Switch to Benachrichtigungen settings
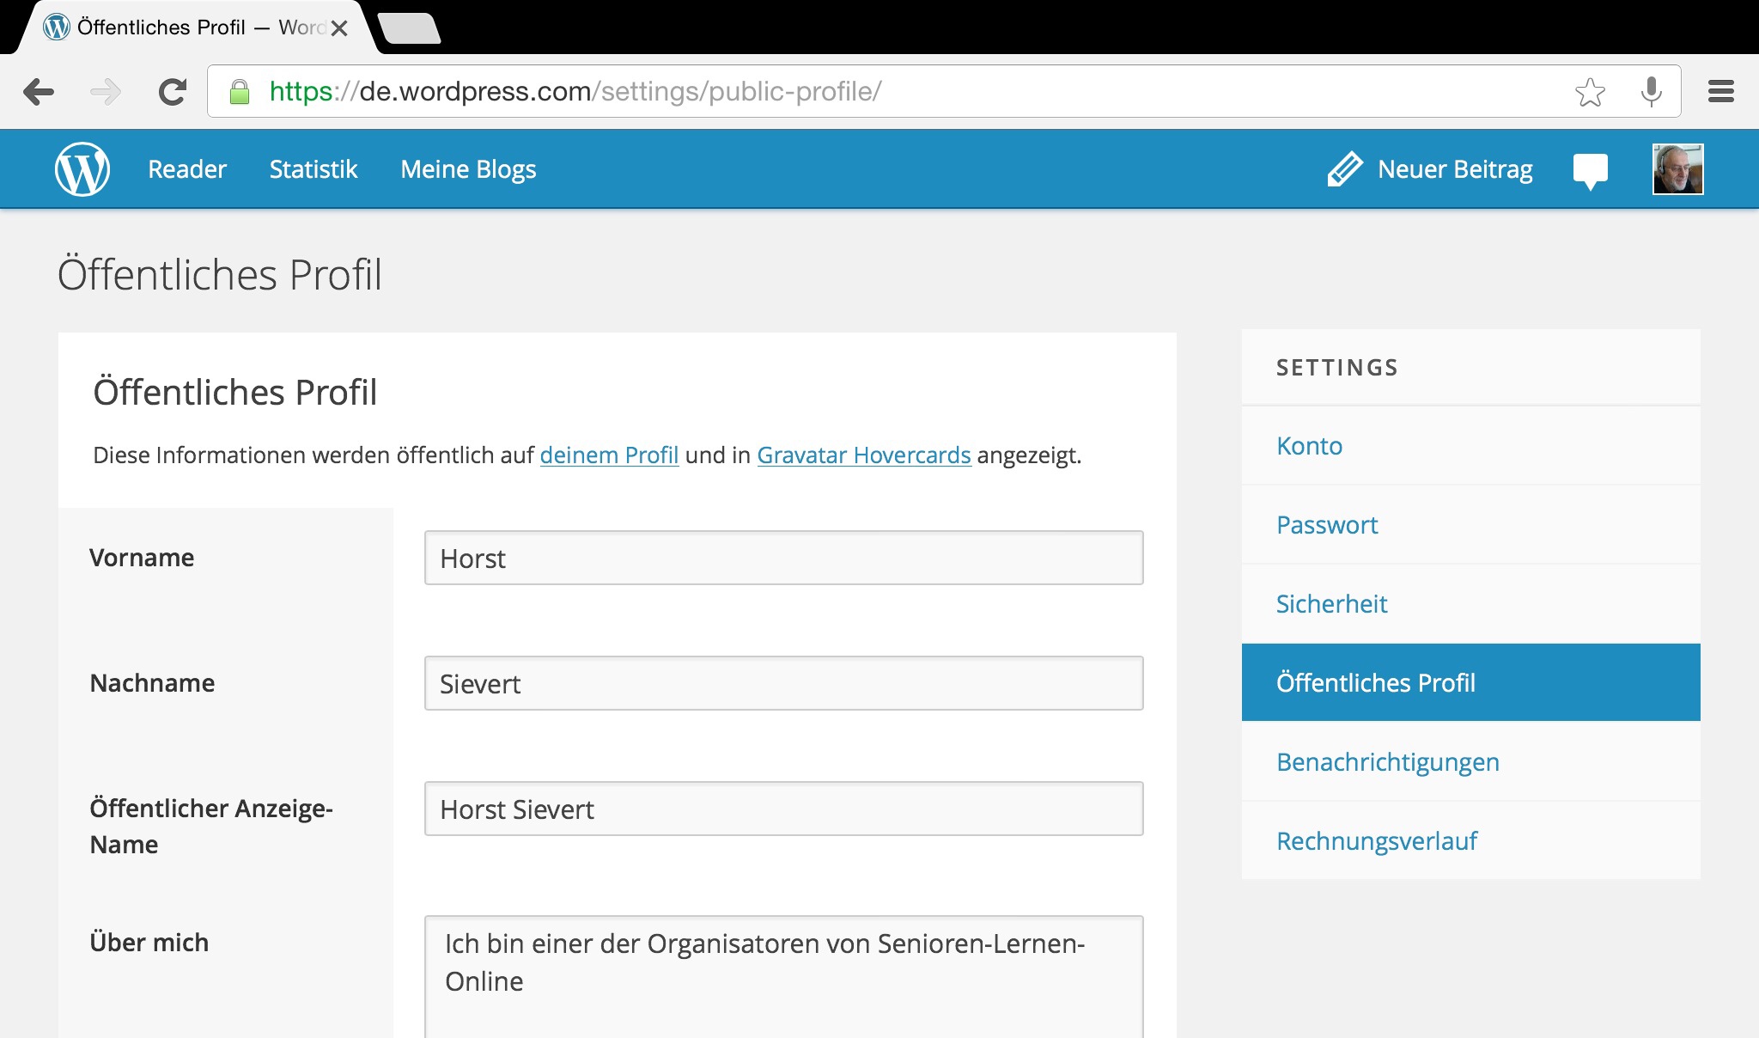The image size is (1759, 1038). click(x=1387, y=762)
